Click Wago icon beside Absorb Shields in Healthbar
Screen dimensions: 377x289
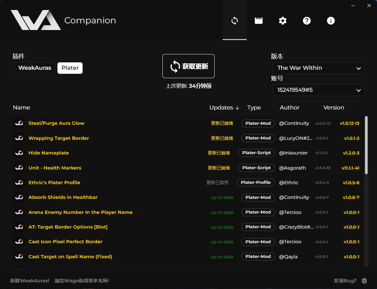(19, 197)
